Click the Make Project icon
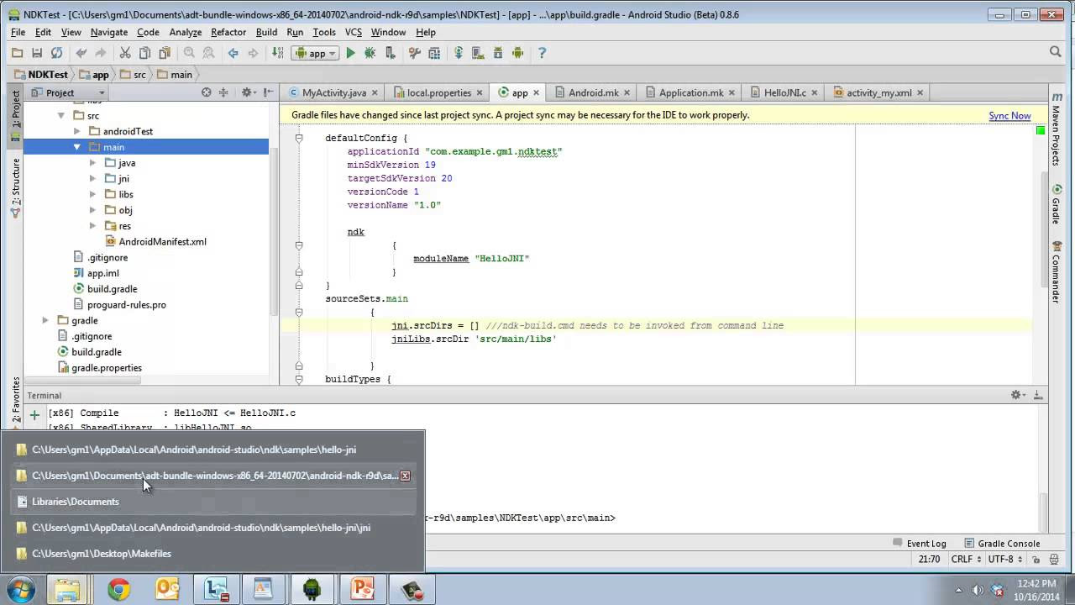Image resolution: width=1075 pixels, height=605 pixels. point(278,53)
